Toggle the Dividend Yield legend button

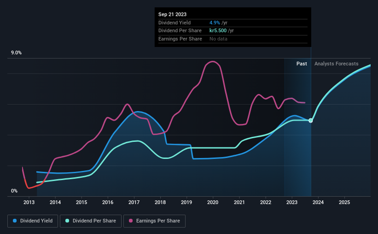pyautogui.click(x=33, y=221)
